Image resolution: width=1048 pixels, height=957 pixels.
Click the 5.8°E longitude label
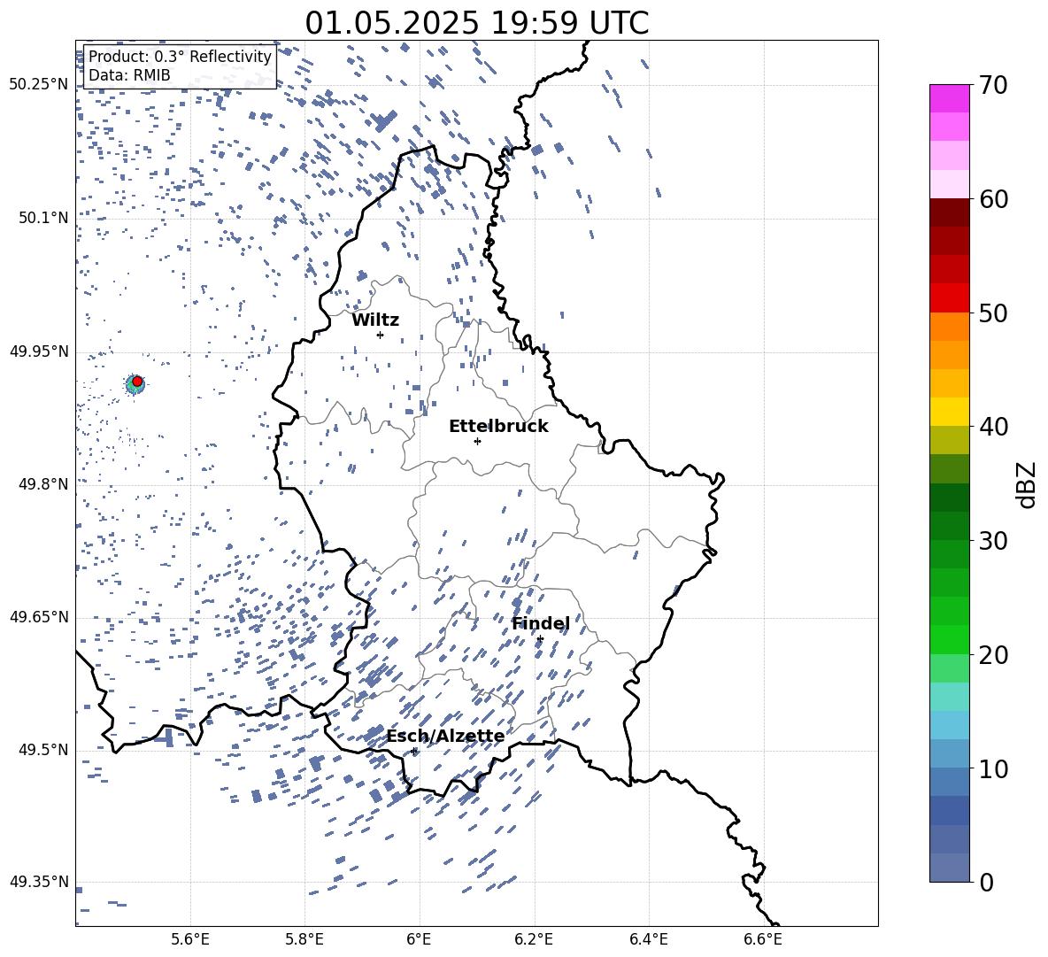click(x=304, y=939)
